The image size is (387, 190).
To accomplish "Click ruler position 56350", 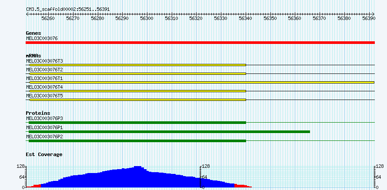I will [x=270, y=18].
